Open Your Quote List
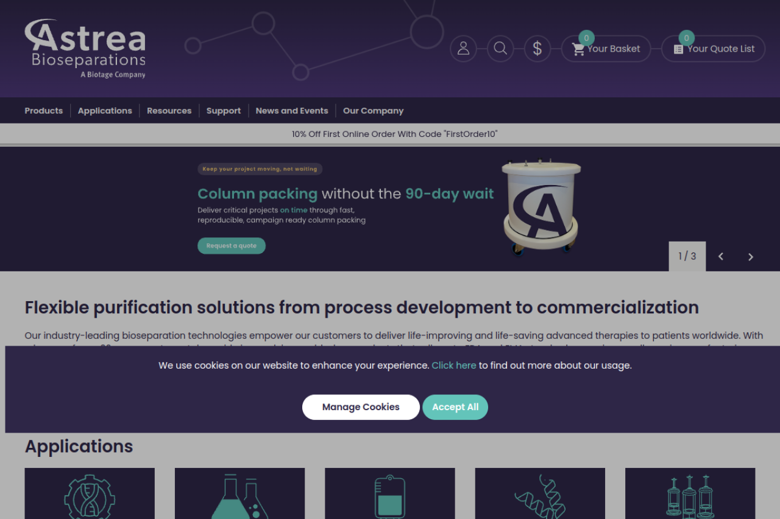The width and height of the screenshot is (780, 519). tap(714, 49)
